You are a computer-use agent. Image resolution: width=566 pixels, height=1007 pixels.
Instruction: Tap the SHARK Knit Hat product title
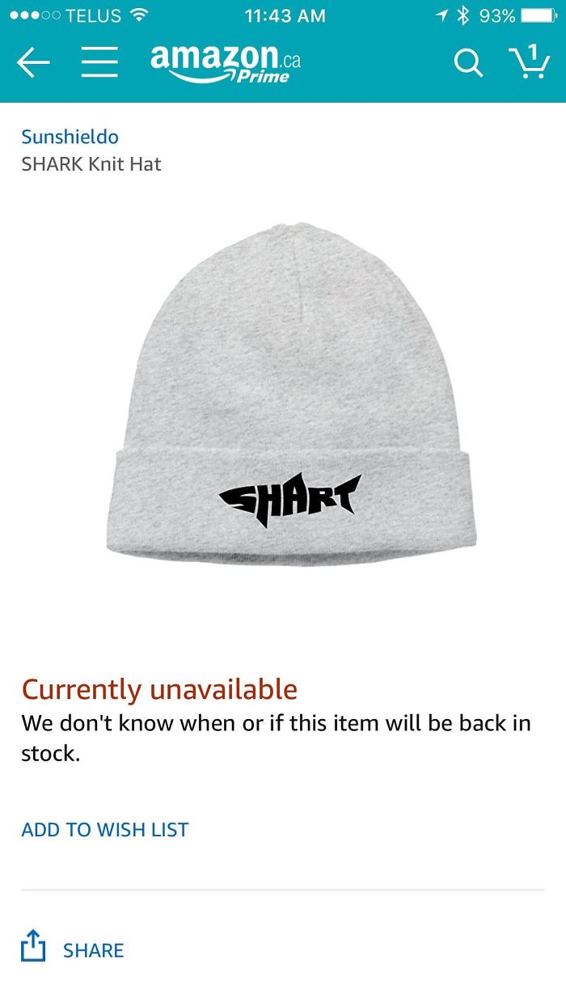point(91,164)
